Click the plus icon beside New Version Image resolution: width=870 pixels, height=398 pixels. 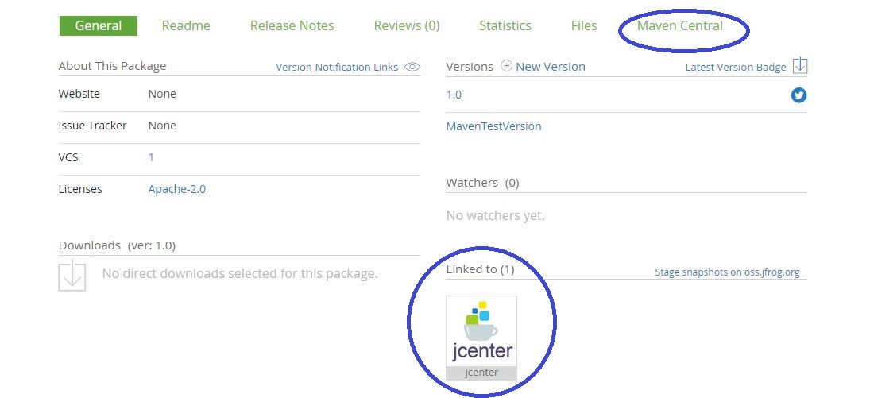click(506, 67)
